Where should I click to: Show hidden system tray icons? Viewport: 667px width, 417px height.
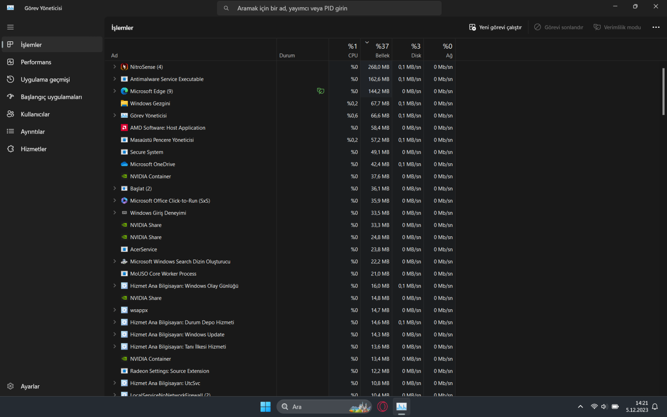pos(580,407)
